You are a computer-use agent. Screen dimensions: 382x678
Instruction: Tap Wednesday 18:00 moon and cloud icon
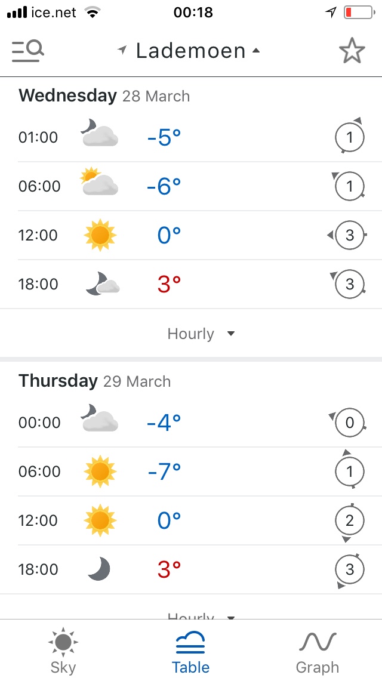[102, 283]
